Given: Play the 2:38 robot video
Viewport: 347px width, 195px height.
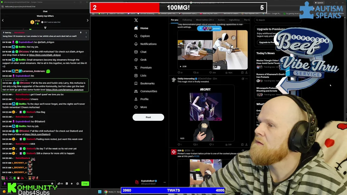Looking at the screenshot, I should coord(195,50).
